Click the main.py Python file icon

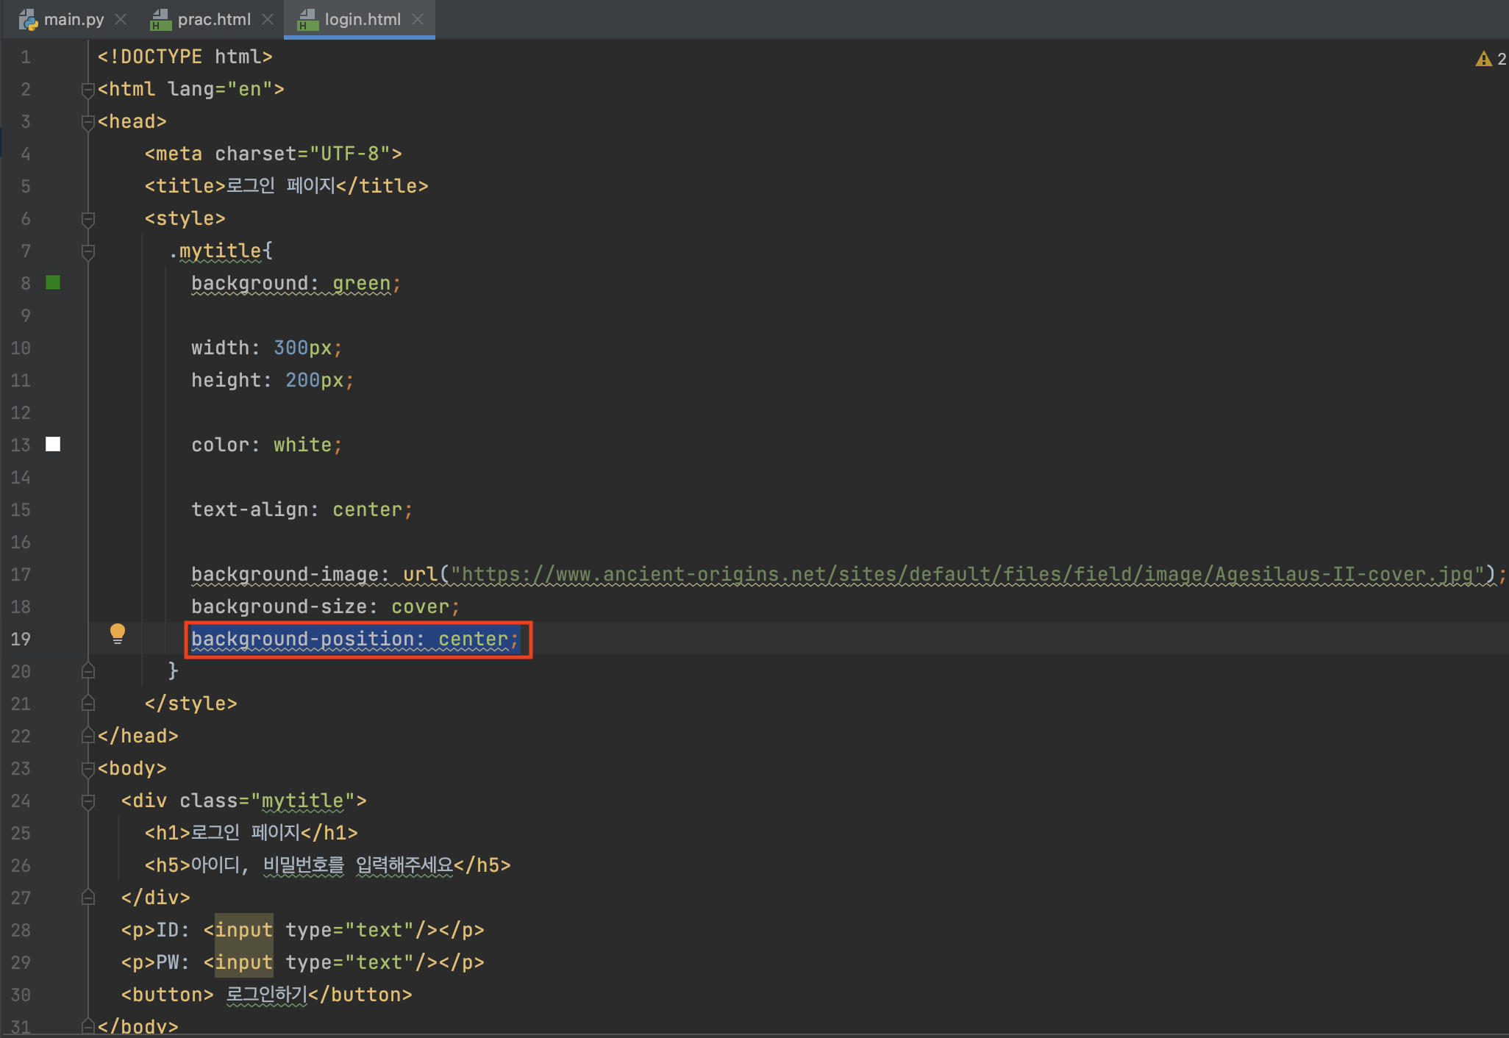pos(28,20)
